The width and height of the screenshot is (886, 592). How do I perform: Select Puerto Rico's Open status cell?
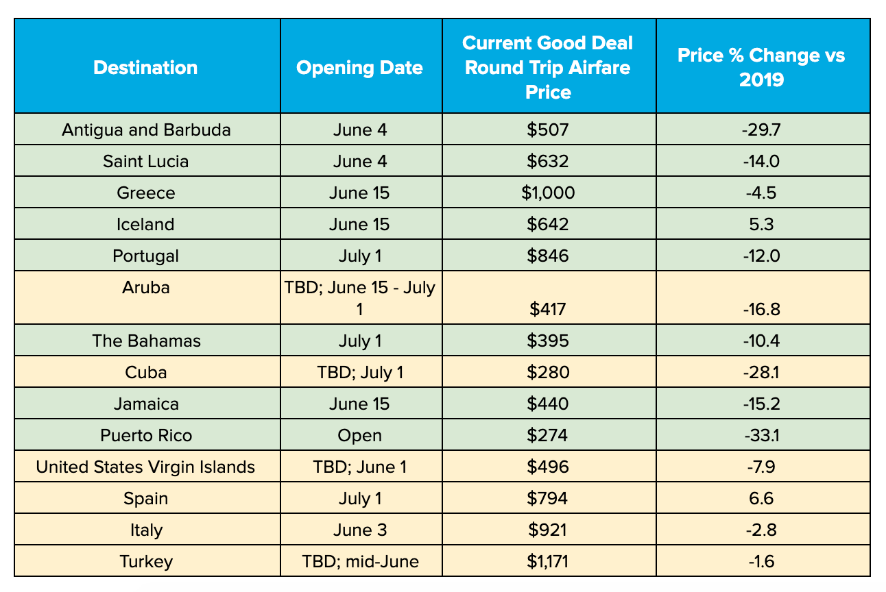[x=361, y=434]
